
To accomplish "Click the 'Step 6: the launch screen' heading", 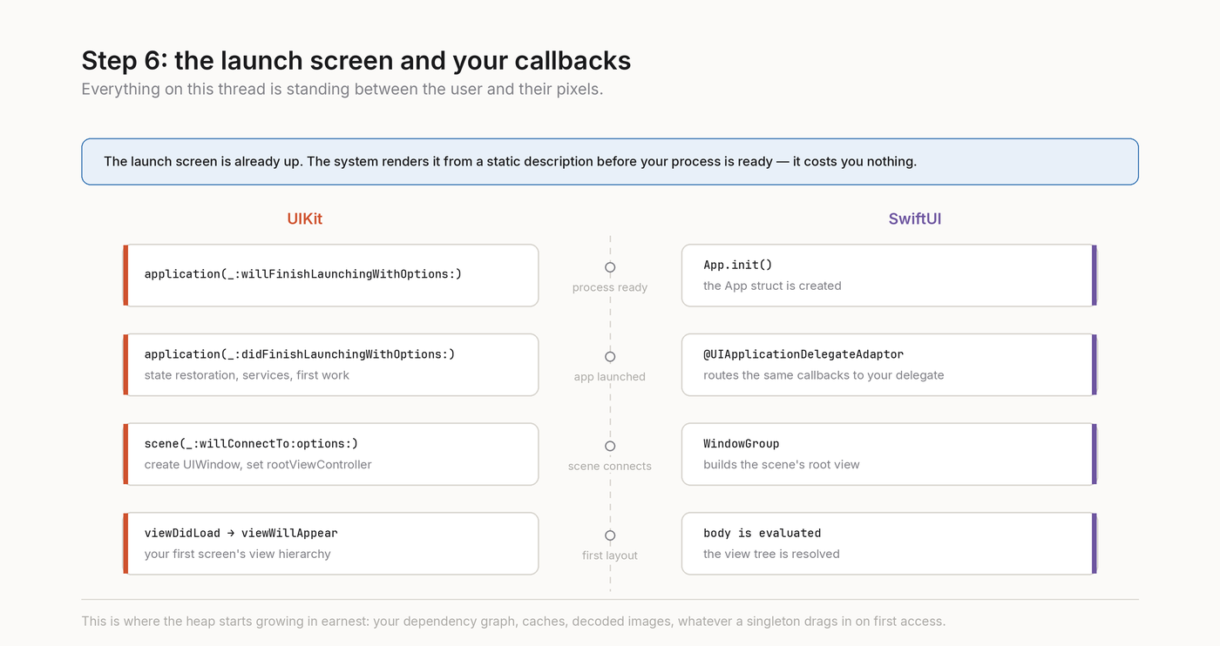I will [356, 60].
